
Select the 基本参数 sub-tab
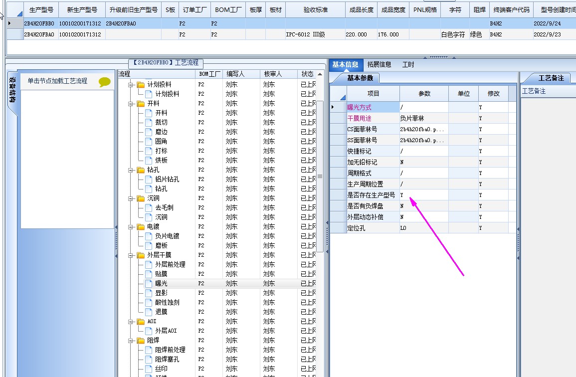(x=360, y=78)
